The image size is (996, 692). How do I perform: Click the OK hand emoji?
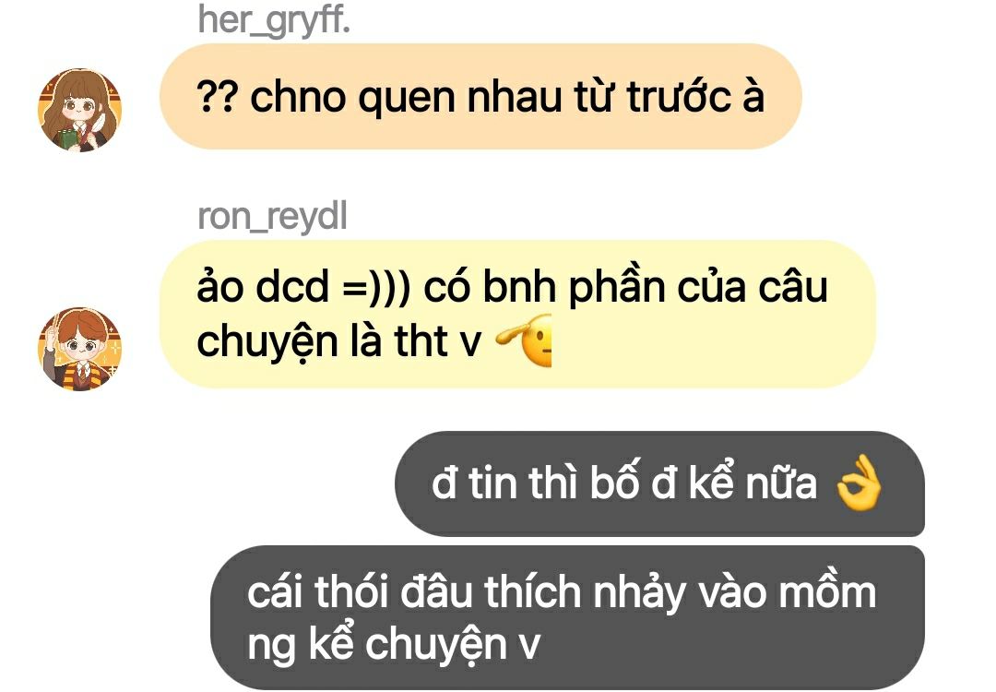[859, 483]
